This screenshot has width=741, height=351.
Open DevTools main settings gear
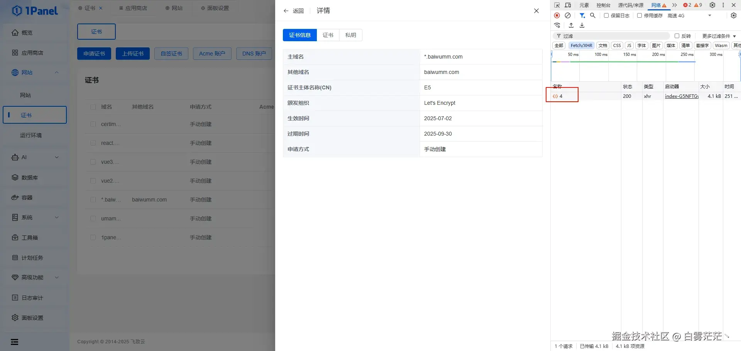tap(712, 5)
